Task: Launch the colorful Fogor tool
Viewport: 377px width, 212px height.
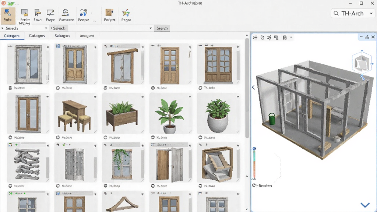Action: 126,16
